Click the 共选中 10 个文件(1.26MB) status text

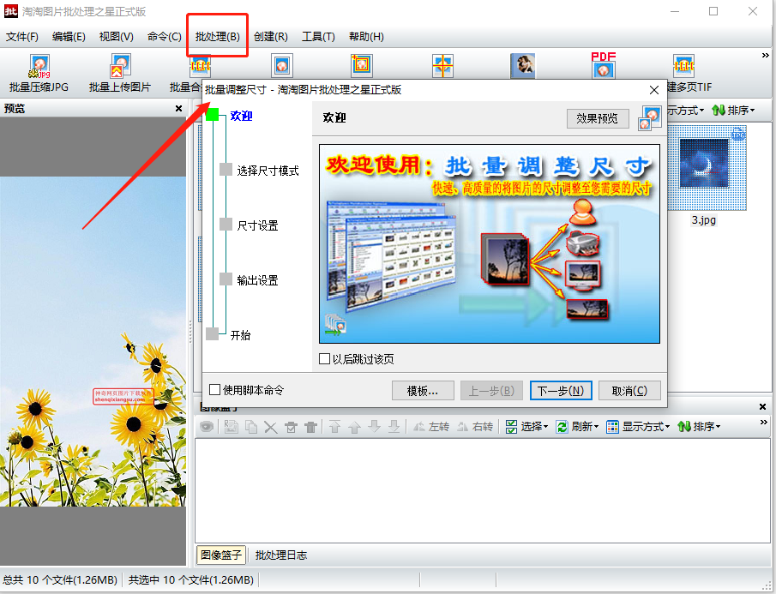coord(190,579)
